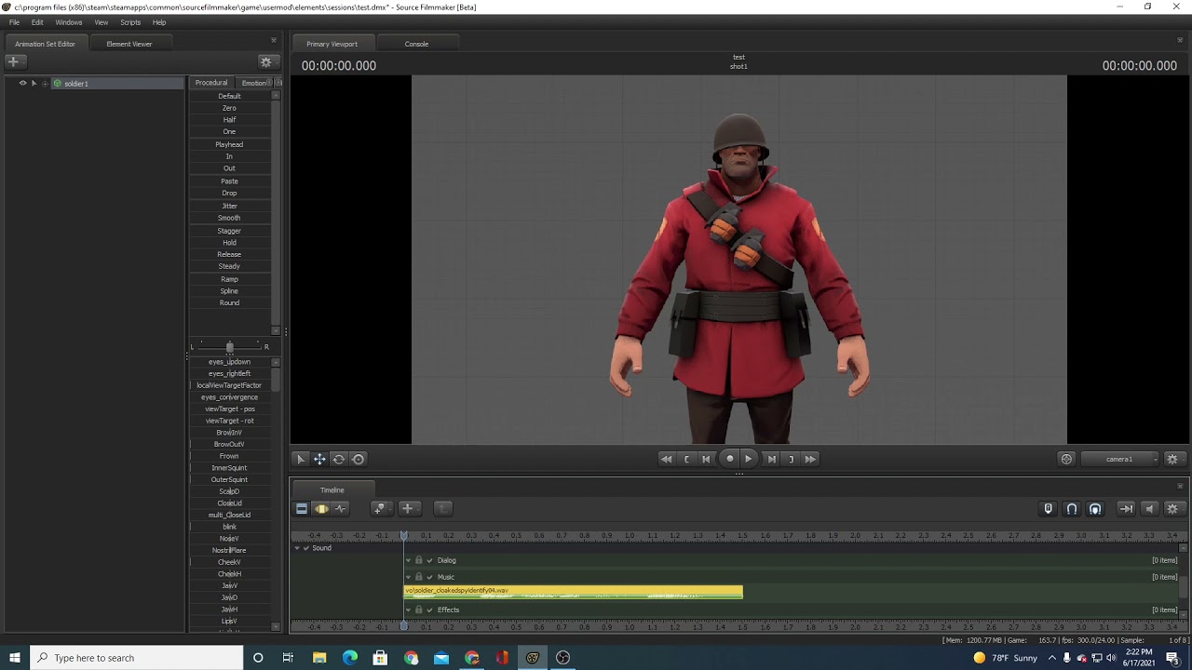Switch to the Graph Editor mode
1192x670 pixels.
[341, 508]
